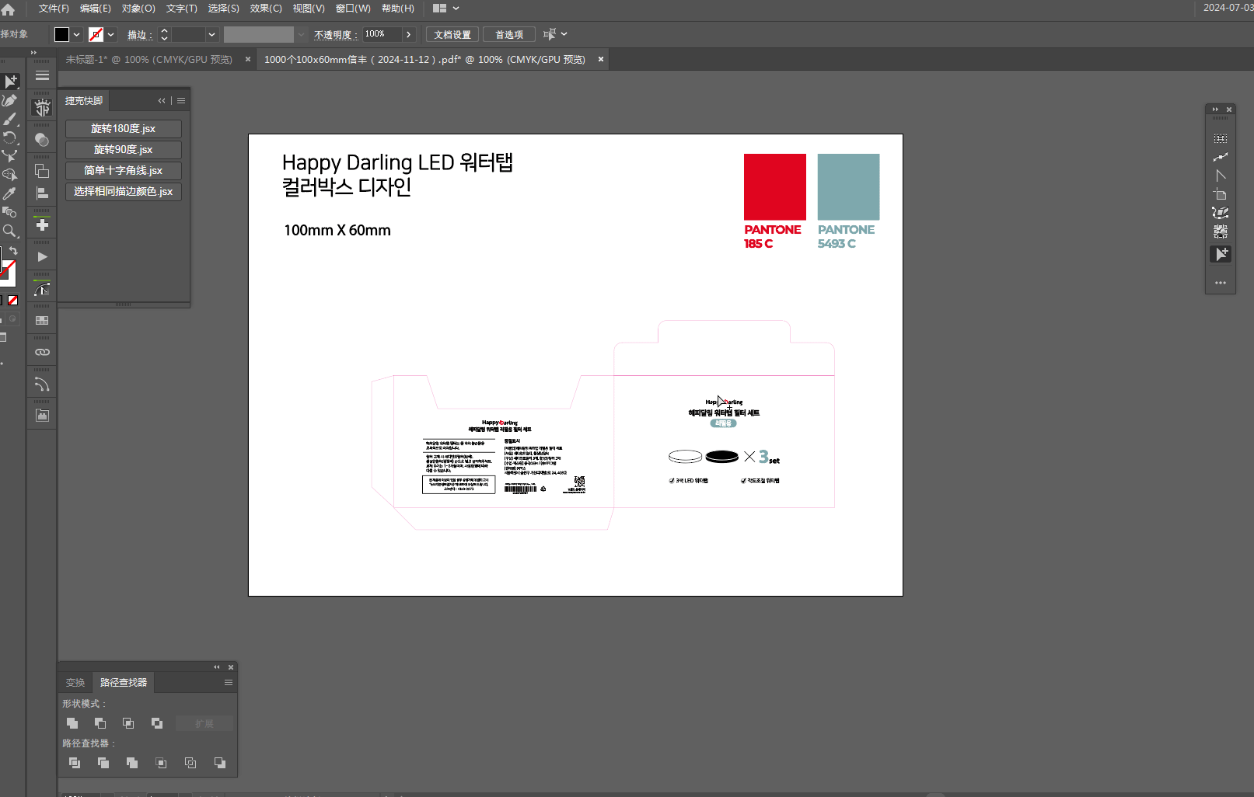The width and height of the screenshot is (1254, 797).
Task: Open the stroke weight value dropdown
Action: tap(211, 35)
